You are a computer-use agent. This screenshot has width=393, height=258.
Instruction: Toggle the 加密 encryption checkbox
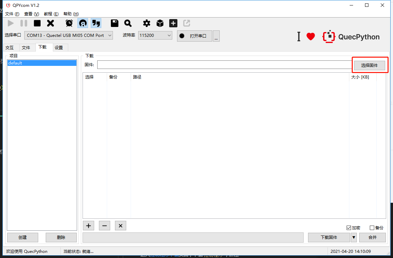click(349, 228)
